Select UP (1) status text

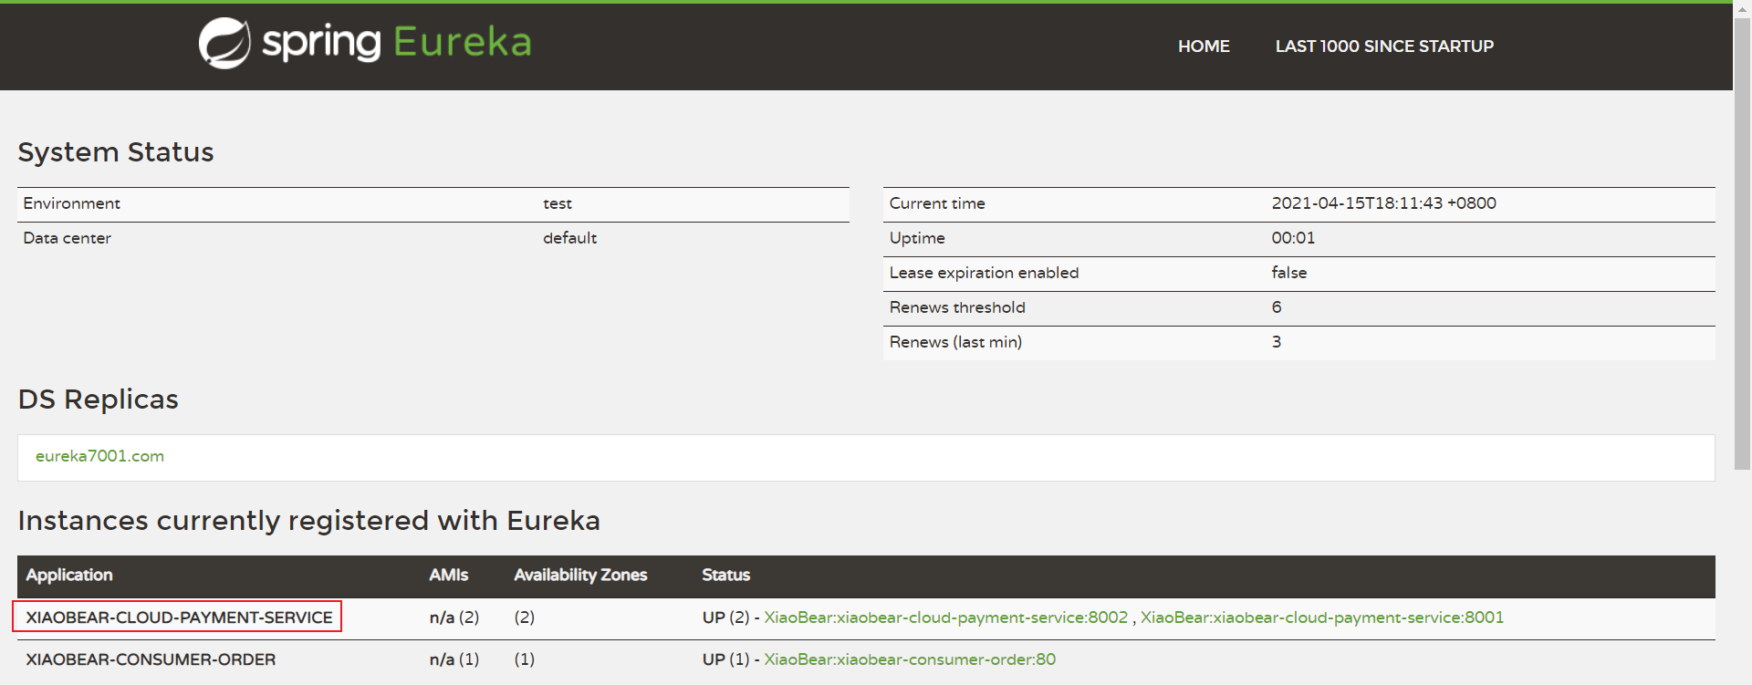tap(725, 659)
